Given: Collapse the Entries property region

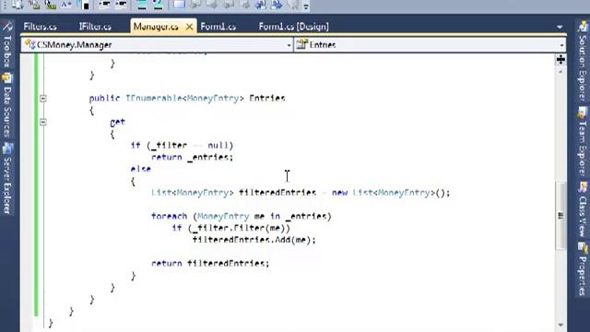Looking at the screenshot, I should click(43, 99).
